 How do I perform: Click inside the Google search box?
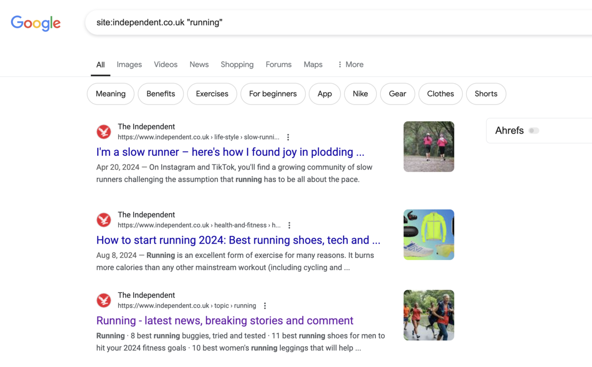pos(335,23)
